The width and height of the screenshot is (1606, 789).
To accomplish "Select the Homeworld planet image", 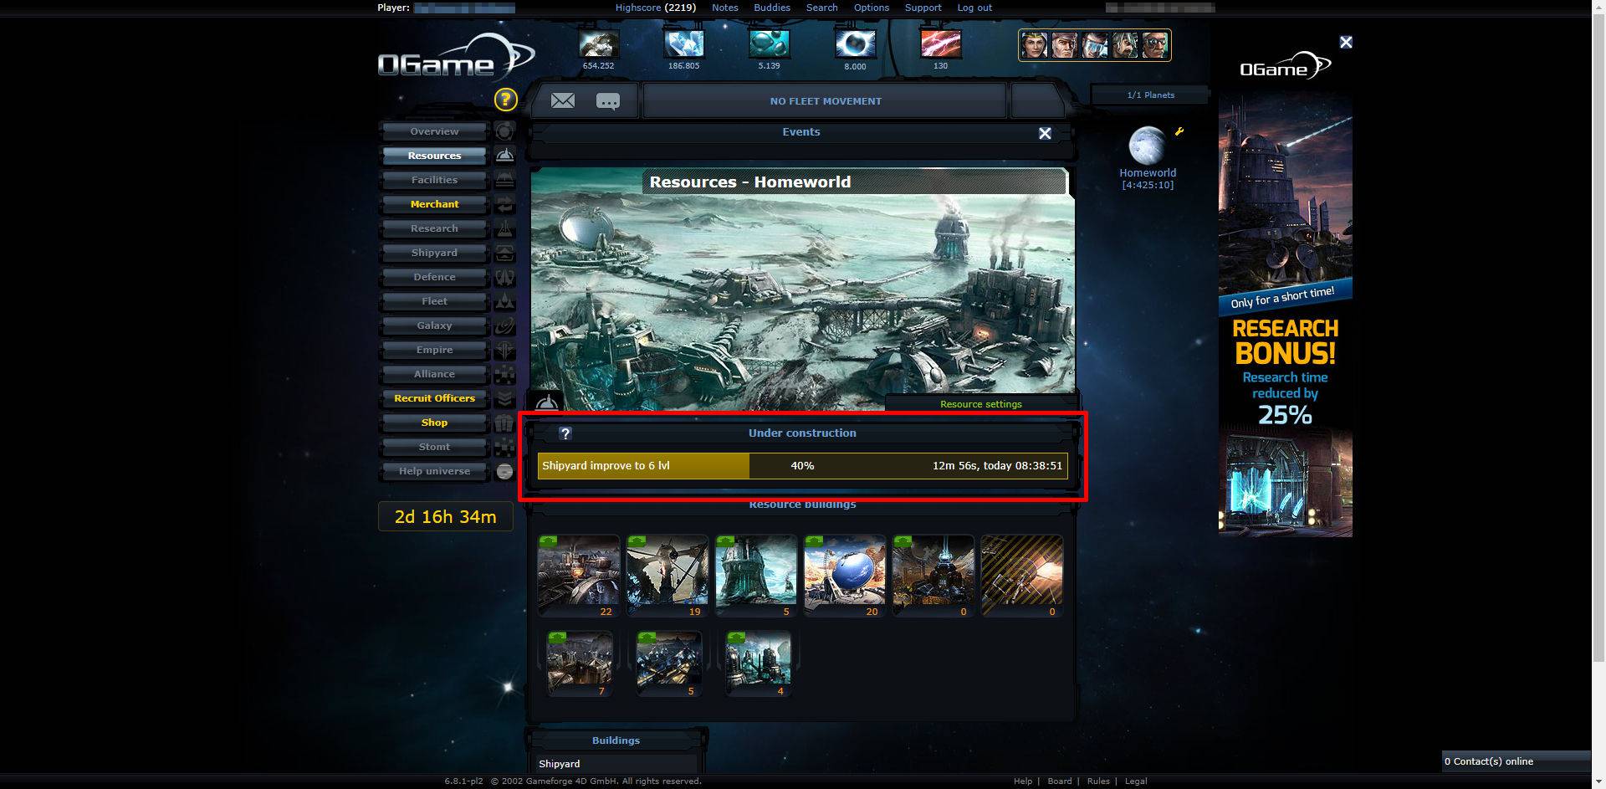I will click(x=1148, y=146).
